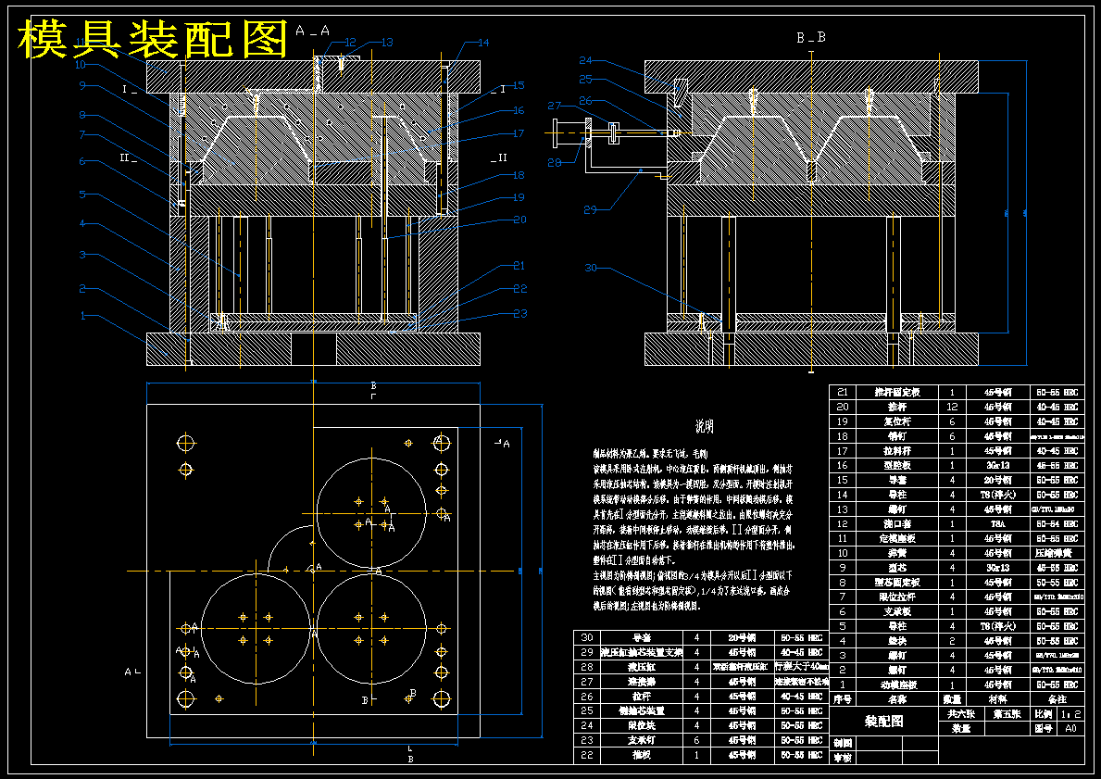Click the A0 sheet size value
The image size is (1101, 779).
click(1070, 728)
